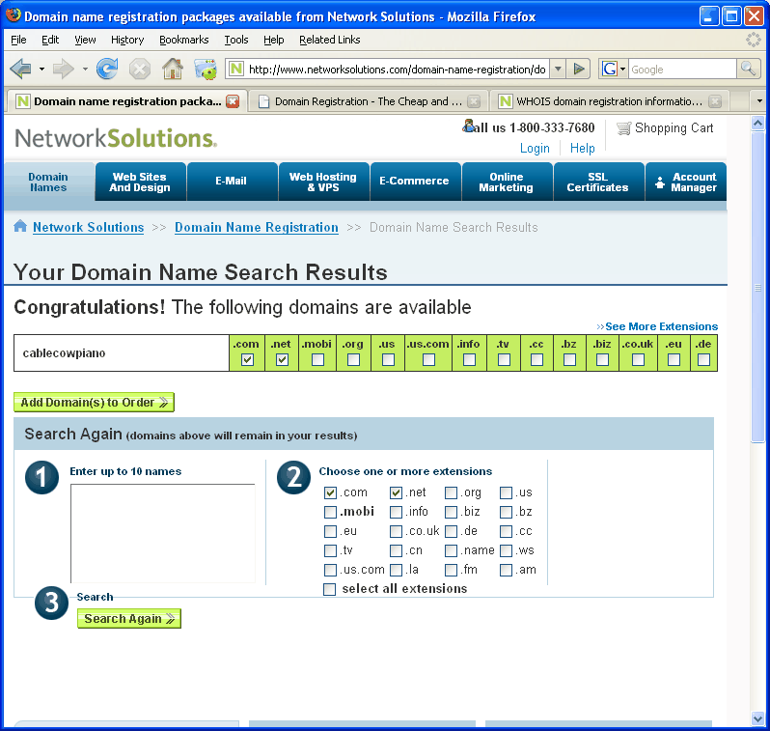This screenshot has width=770, height=731.
Task: Open the File menu
Action: [x=18, y=40]
